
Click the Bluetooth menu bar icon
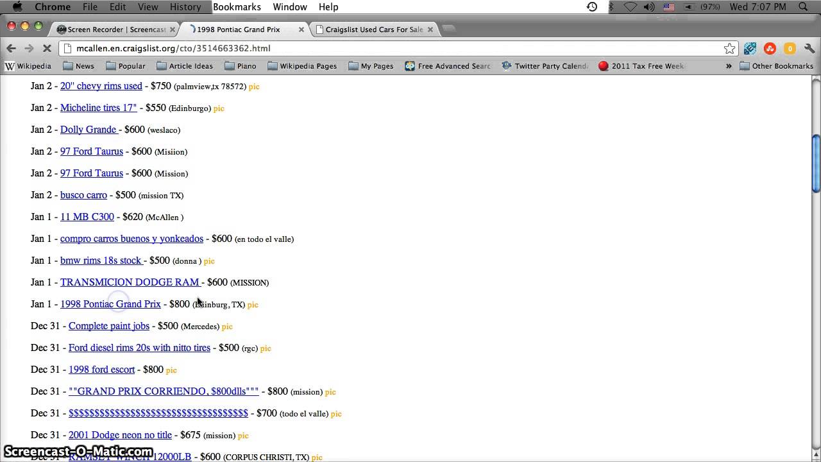pos(611,7)
